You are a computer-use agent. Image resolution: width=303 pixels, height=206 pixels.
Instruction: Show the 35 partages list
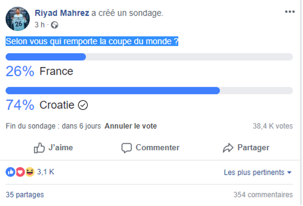coord(25,195)
